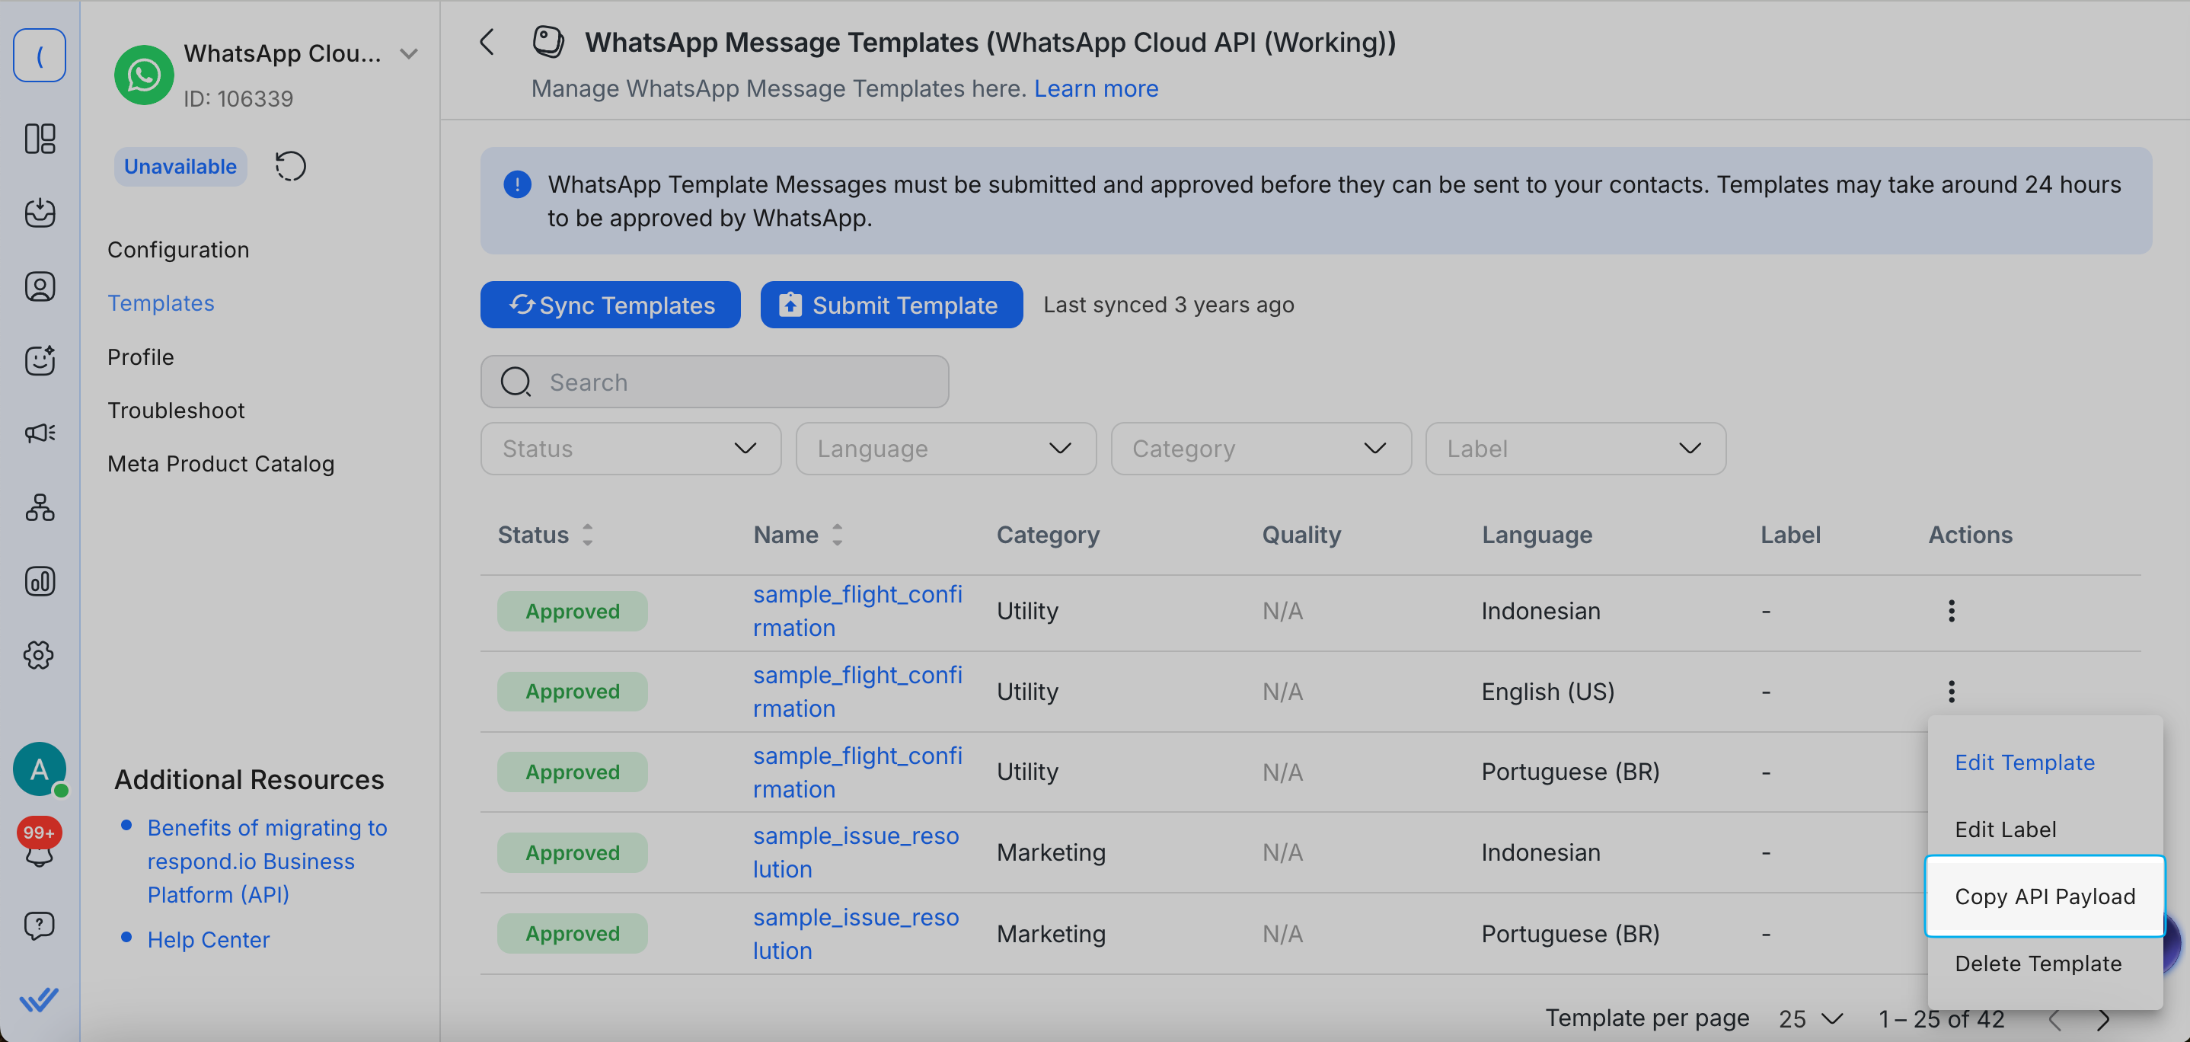Image resolution: width=2190 pixels, height=1042 pixels.
Task: Sort table by Status column
Action: pyautogui.click(x=586, y=534)
